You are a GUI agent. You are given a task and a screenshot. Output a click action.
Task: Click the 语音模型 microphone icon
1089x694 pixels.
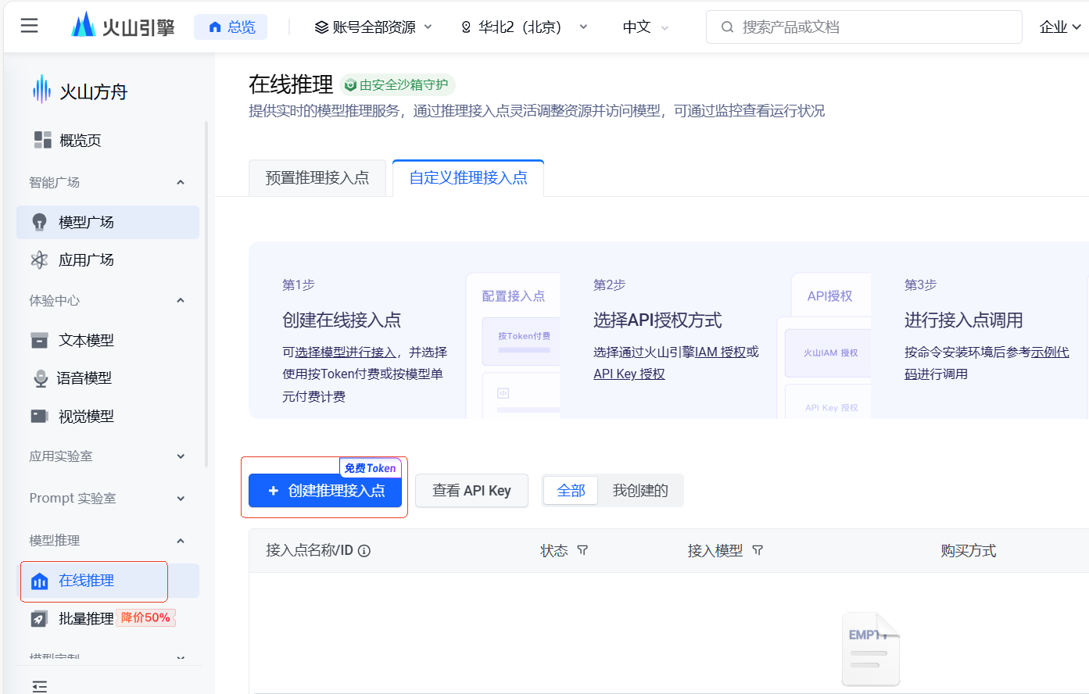(x=41, y=378)
